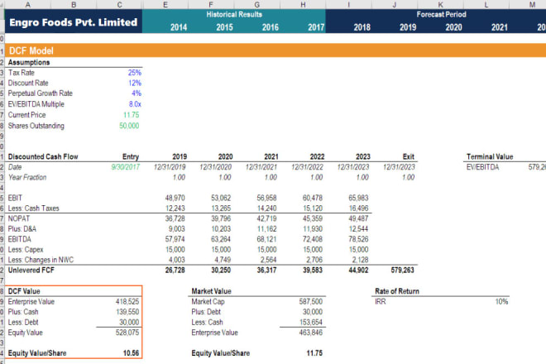Select NOPAT value 42,719
Viewport: 546px width, 364px height.
[x=266, y=218]
